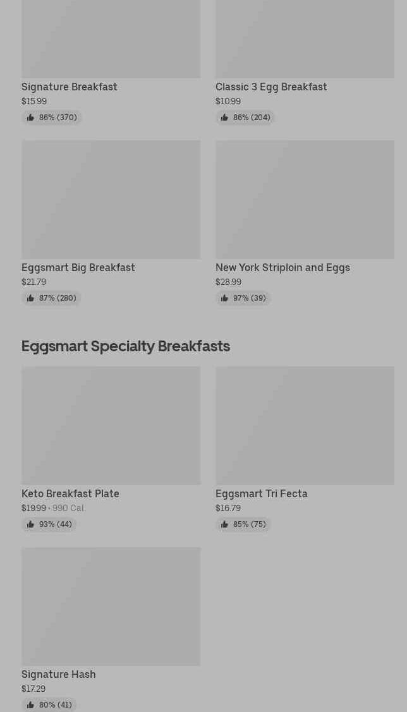Select the New York Striploin and Eggs image
Image resolution: width=407 pixels, height=712 pixels.
click(x=305, y=200)
